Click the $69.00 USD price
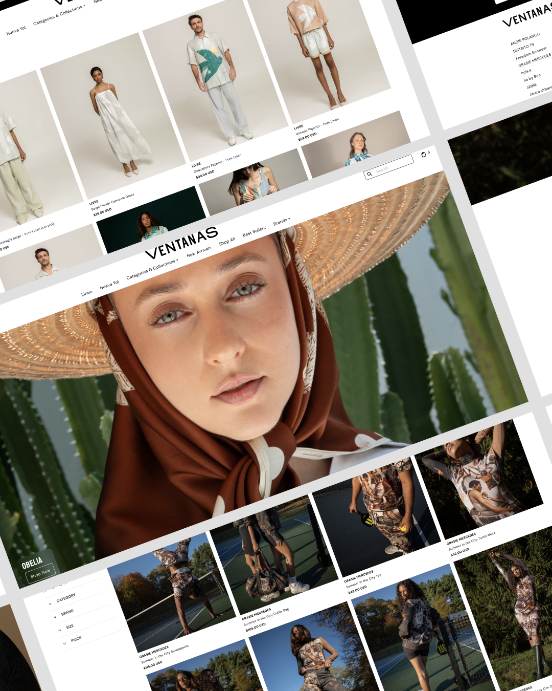552x691 pixels. 307,137
